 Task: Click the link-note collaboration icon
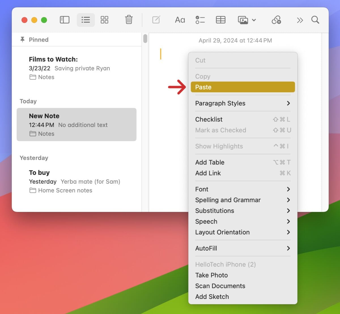coord(276,20)
